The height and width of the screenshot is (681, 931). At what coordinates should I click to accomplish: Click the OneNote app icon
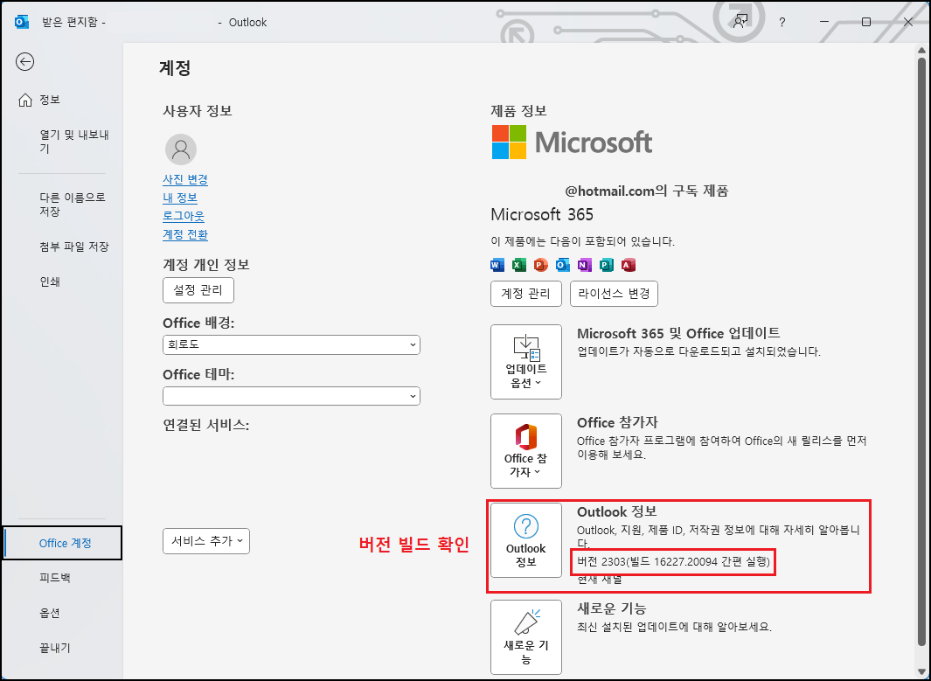point(584,265)
